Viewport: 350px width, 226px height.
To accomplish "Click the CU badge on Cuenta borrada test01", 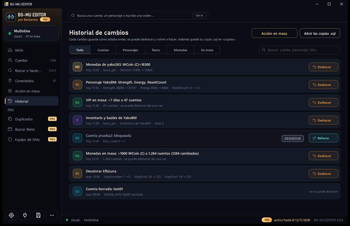I will coord(77,192).
